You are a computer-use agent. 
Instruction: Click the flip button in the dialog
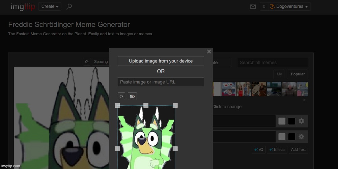[132, 96]
